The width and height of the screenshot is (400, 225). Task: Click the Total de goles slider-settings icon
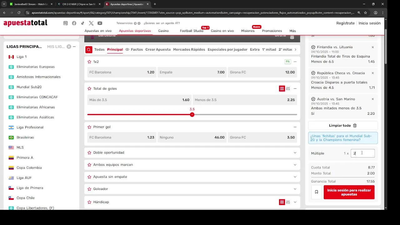click(288, 89)
